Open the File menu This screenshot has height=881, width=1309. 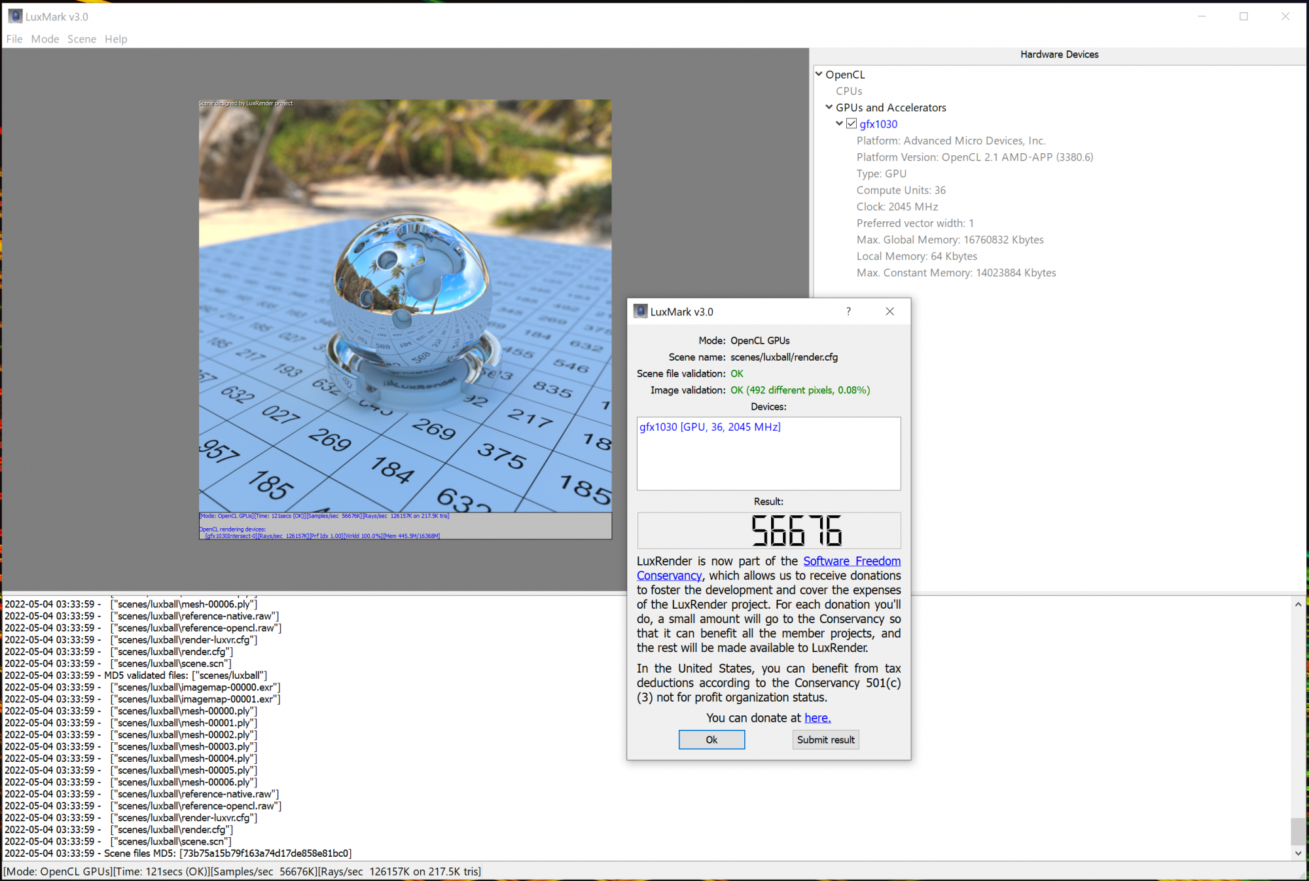pos(14,39)
